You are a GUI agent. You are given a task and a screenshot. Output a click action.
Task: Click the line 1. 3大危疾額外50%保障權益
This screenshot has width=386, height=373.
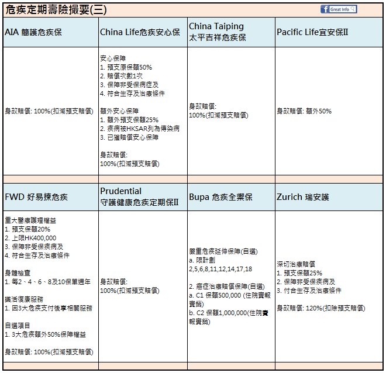point(46,334)
